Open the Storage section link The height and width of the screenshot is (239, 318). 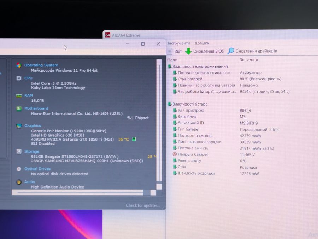pyautogui.click(x=32, y=151)
